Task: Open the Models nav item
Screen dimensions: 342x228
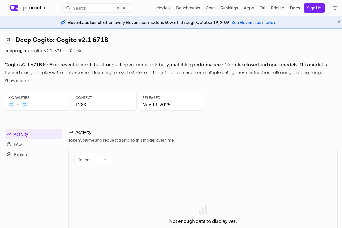Action: [x=163, y=8]
